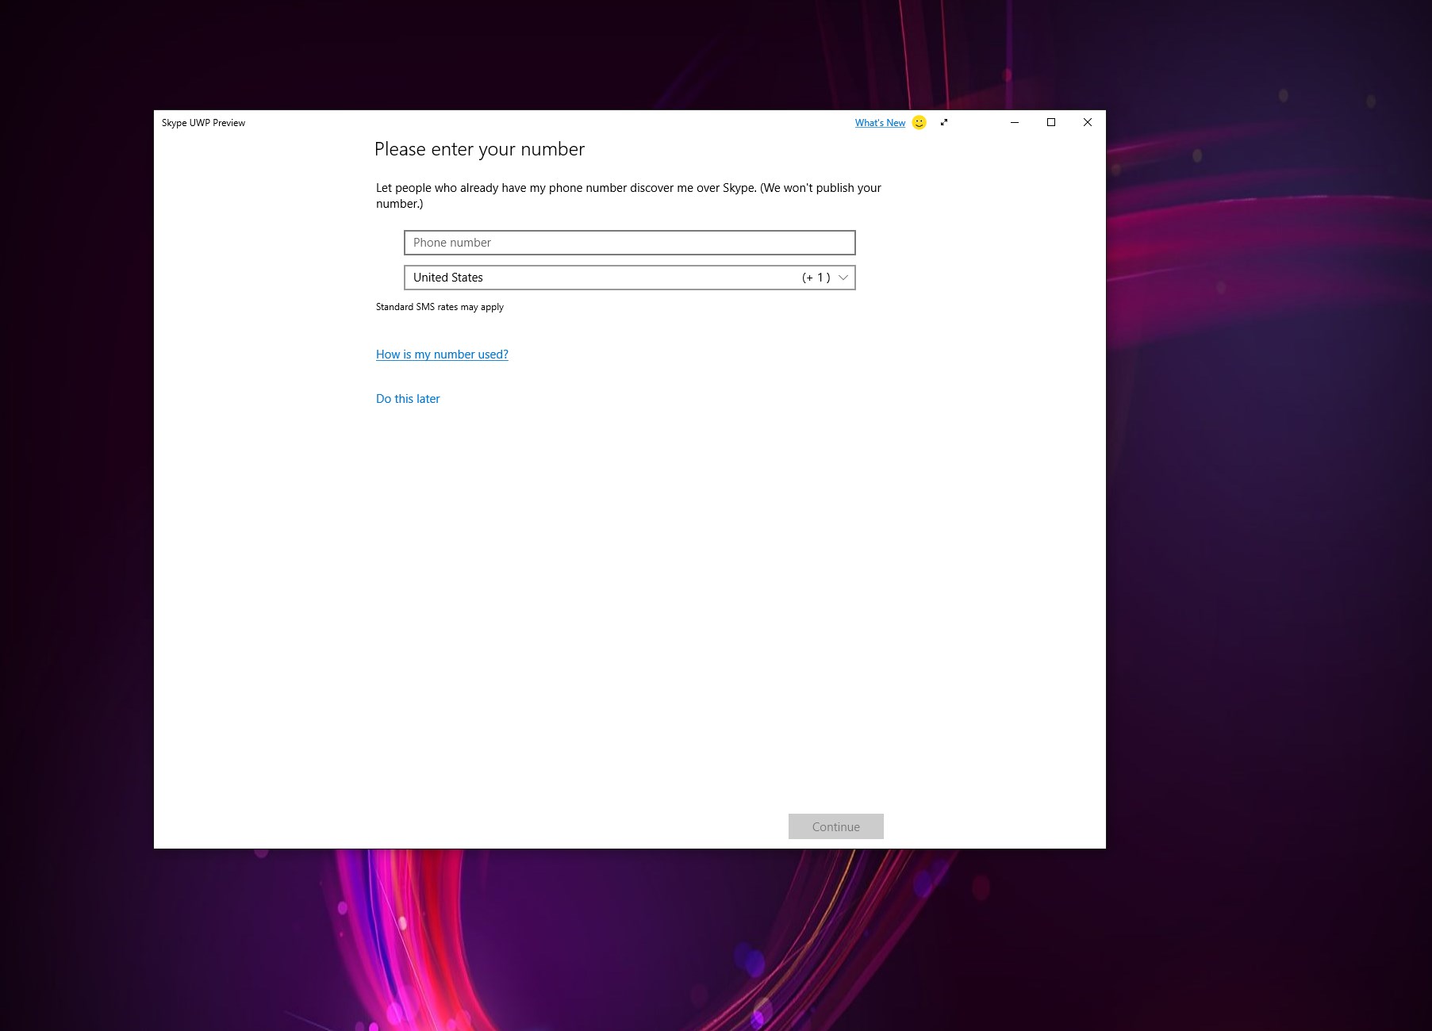The width and height of the screenshot is (1432, 1031).
Task: Click the Please enter your number heading
Action: (x=479, y=149)
